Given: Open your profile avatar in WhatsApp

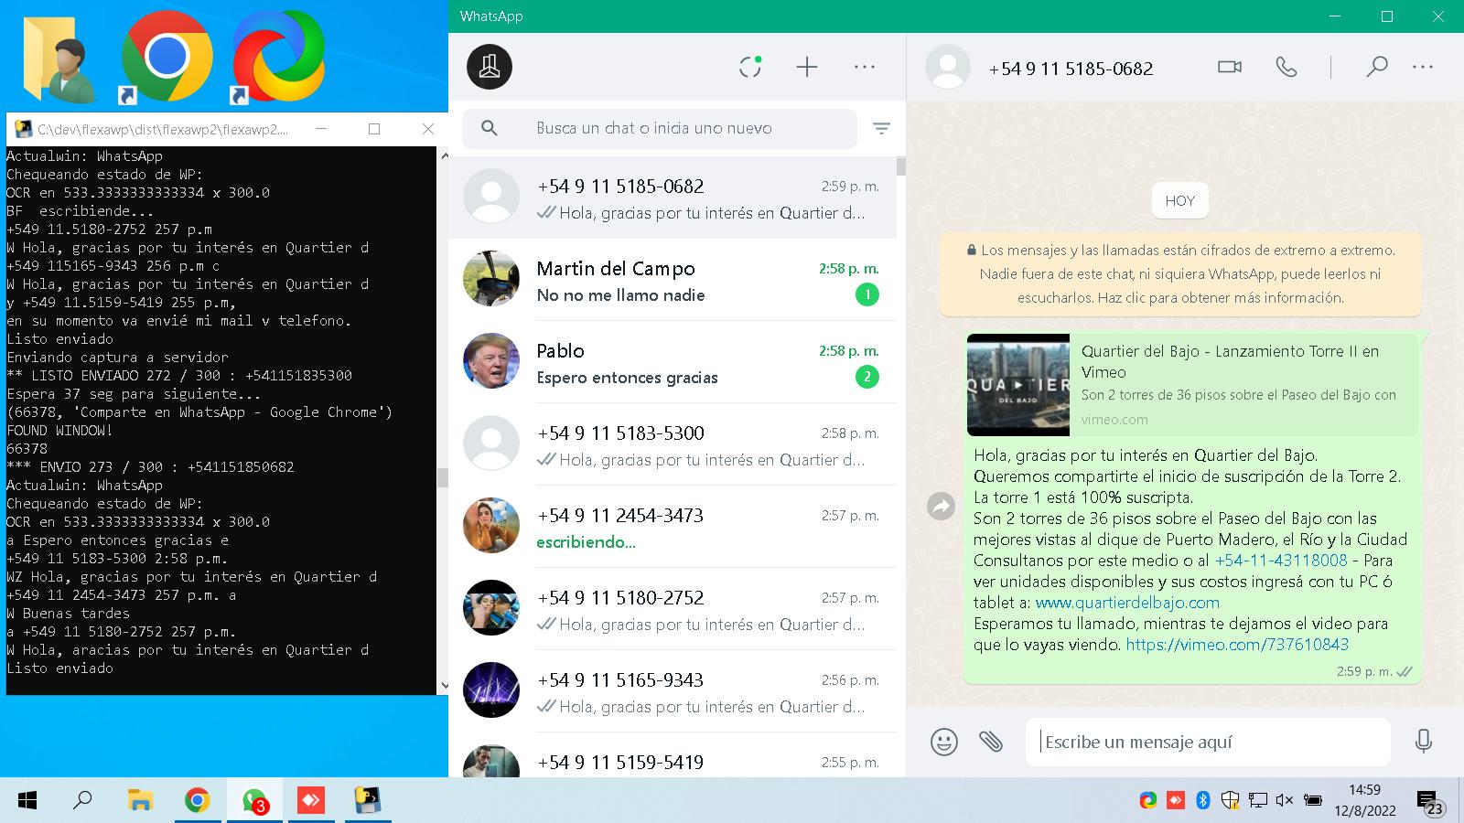Looking at the screenshot, I should (x=490, y=67).
